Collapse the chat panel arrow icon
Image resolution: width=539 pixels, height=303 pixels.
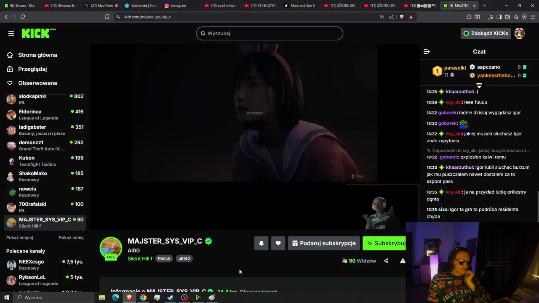(427, 51)
